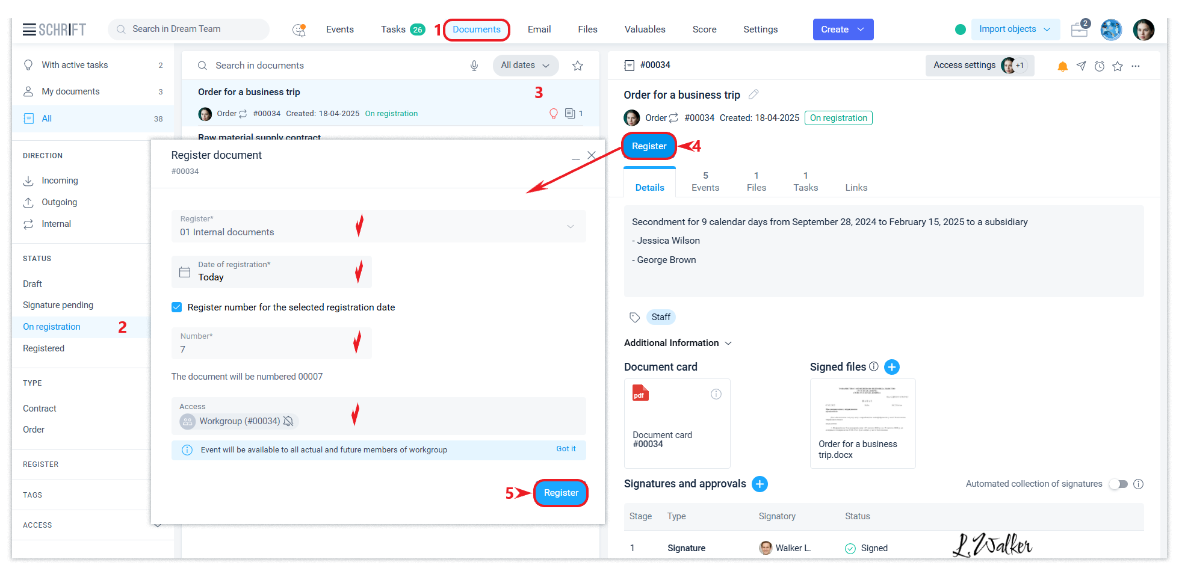The width and height of the screenshot is (1179, 574).
Task: Click the reminder clock icon
Action: pyautogui.click(x=1100, y=66)
